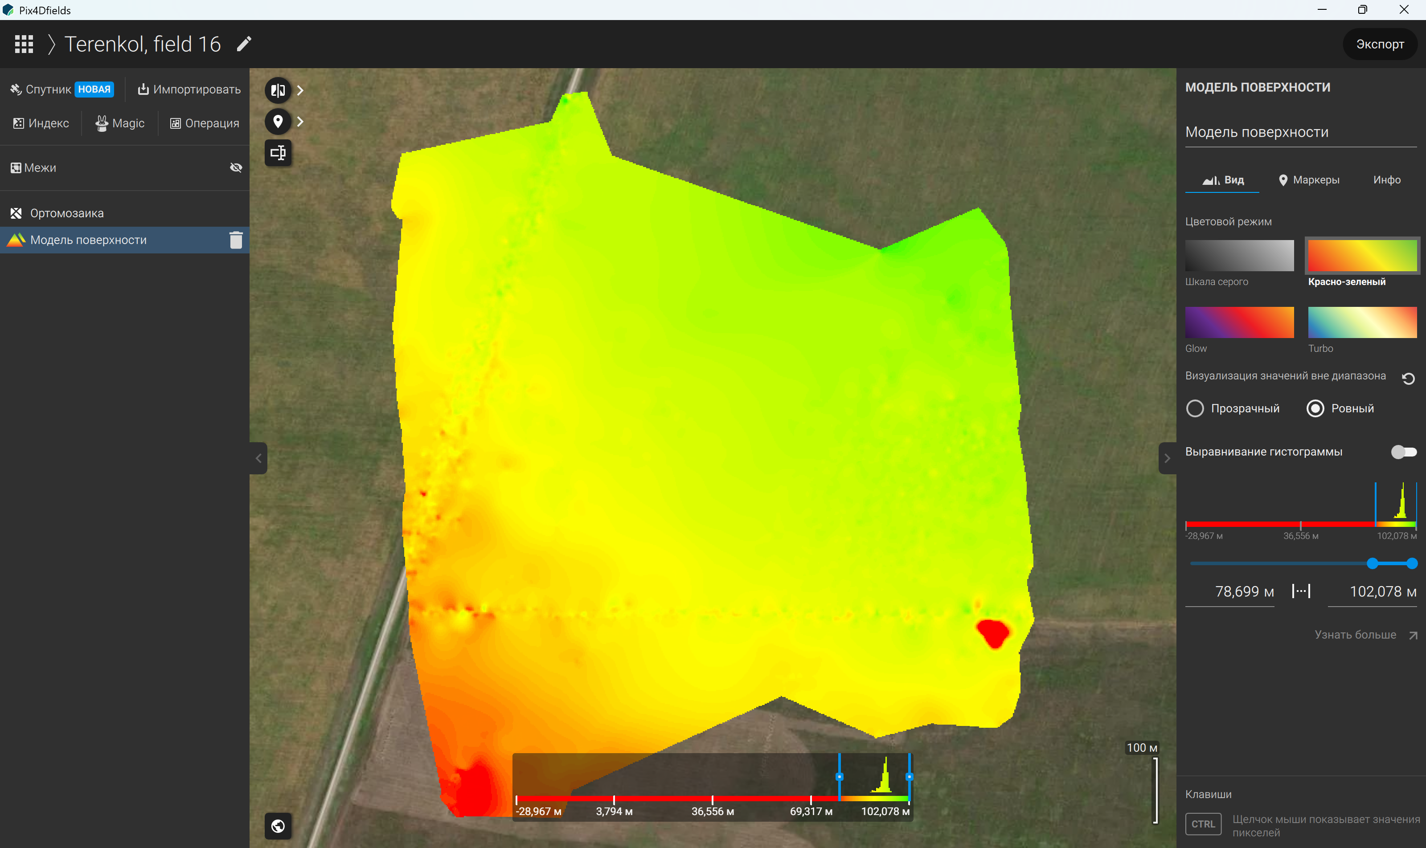Image resolution: width=1426 pixels, height=848 pixels.
Task: Edit project name with pencil icon
Action: point(244,44)
